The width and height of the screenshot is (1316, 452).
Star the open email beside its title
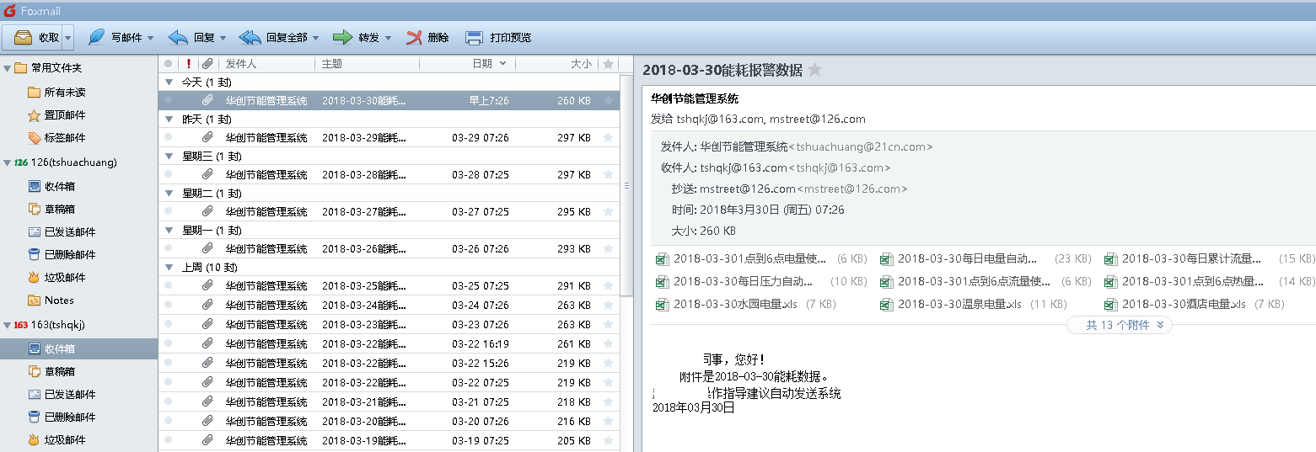pyautogui.click(x=815, y=70)
